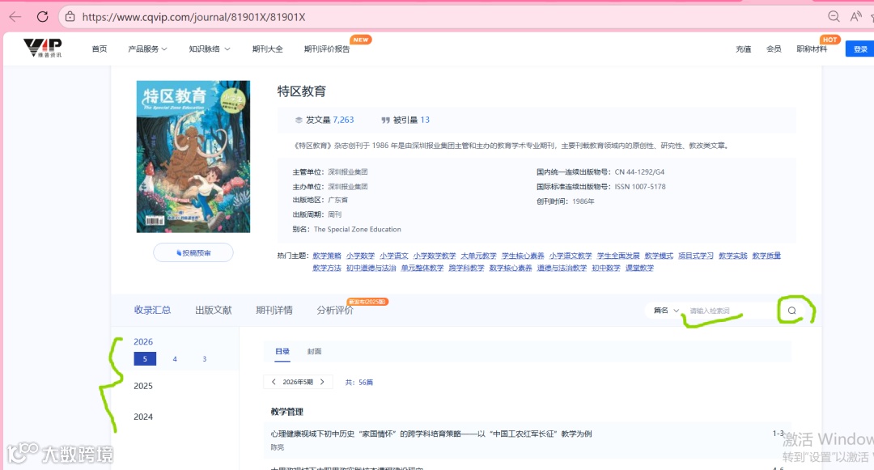
Task: Switch to 分析评价 tab
Action: (x=335, y=310)
